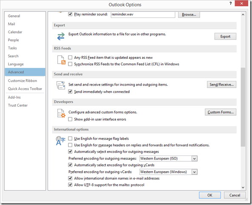Close the Outlook Options dialog
This screenshot has width=252, height=205.
[241, 3]
